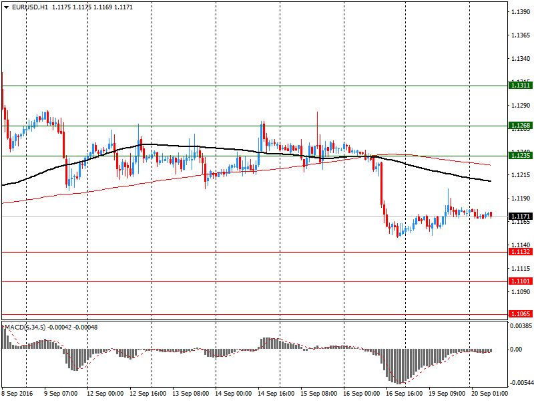Click the 1.1115 price scale value
The height and width of the screenshot is (401, 534).
pos(521,269)
